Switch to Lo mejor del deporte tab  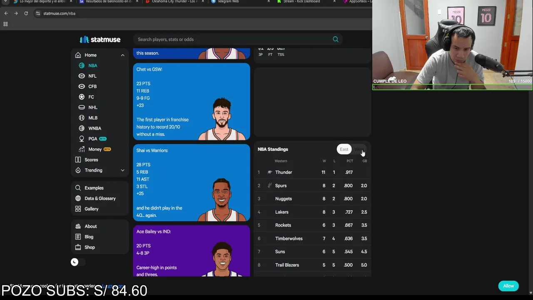pos(42,2)
